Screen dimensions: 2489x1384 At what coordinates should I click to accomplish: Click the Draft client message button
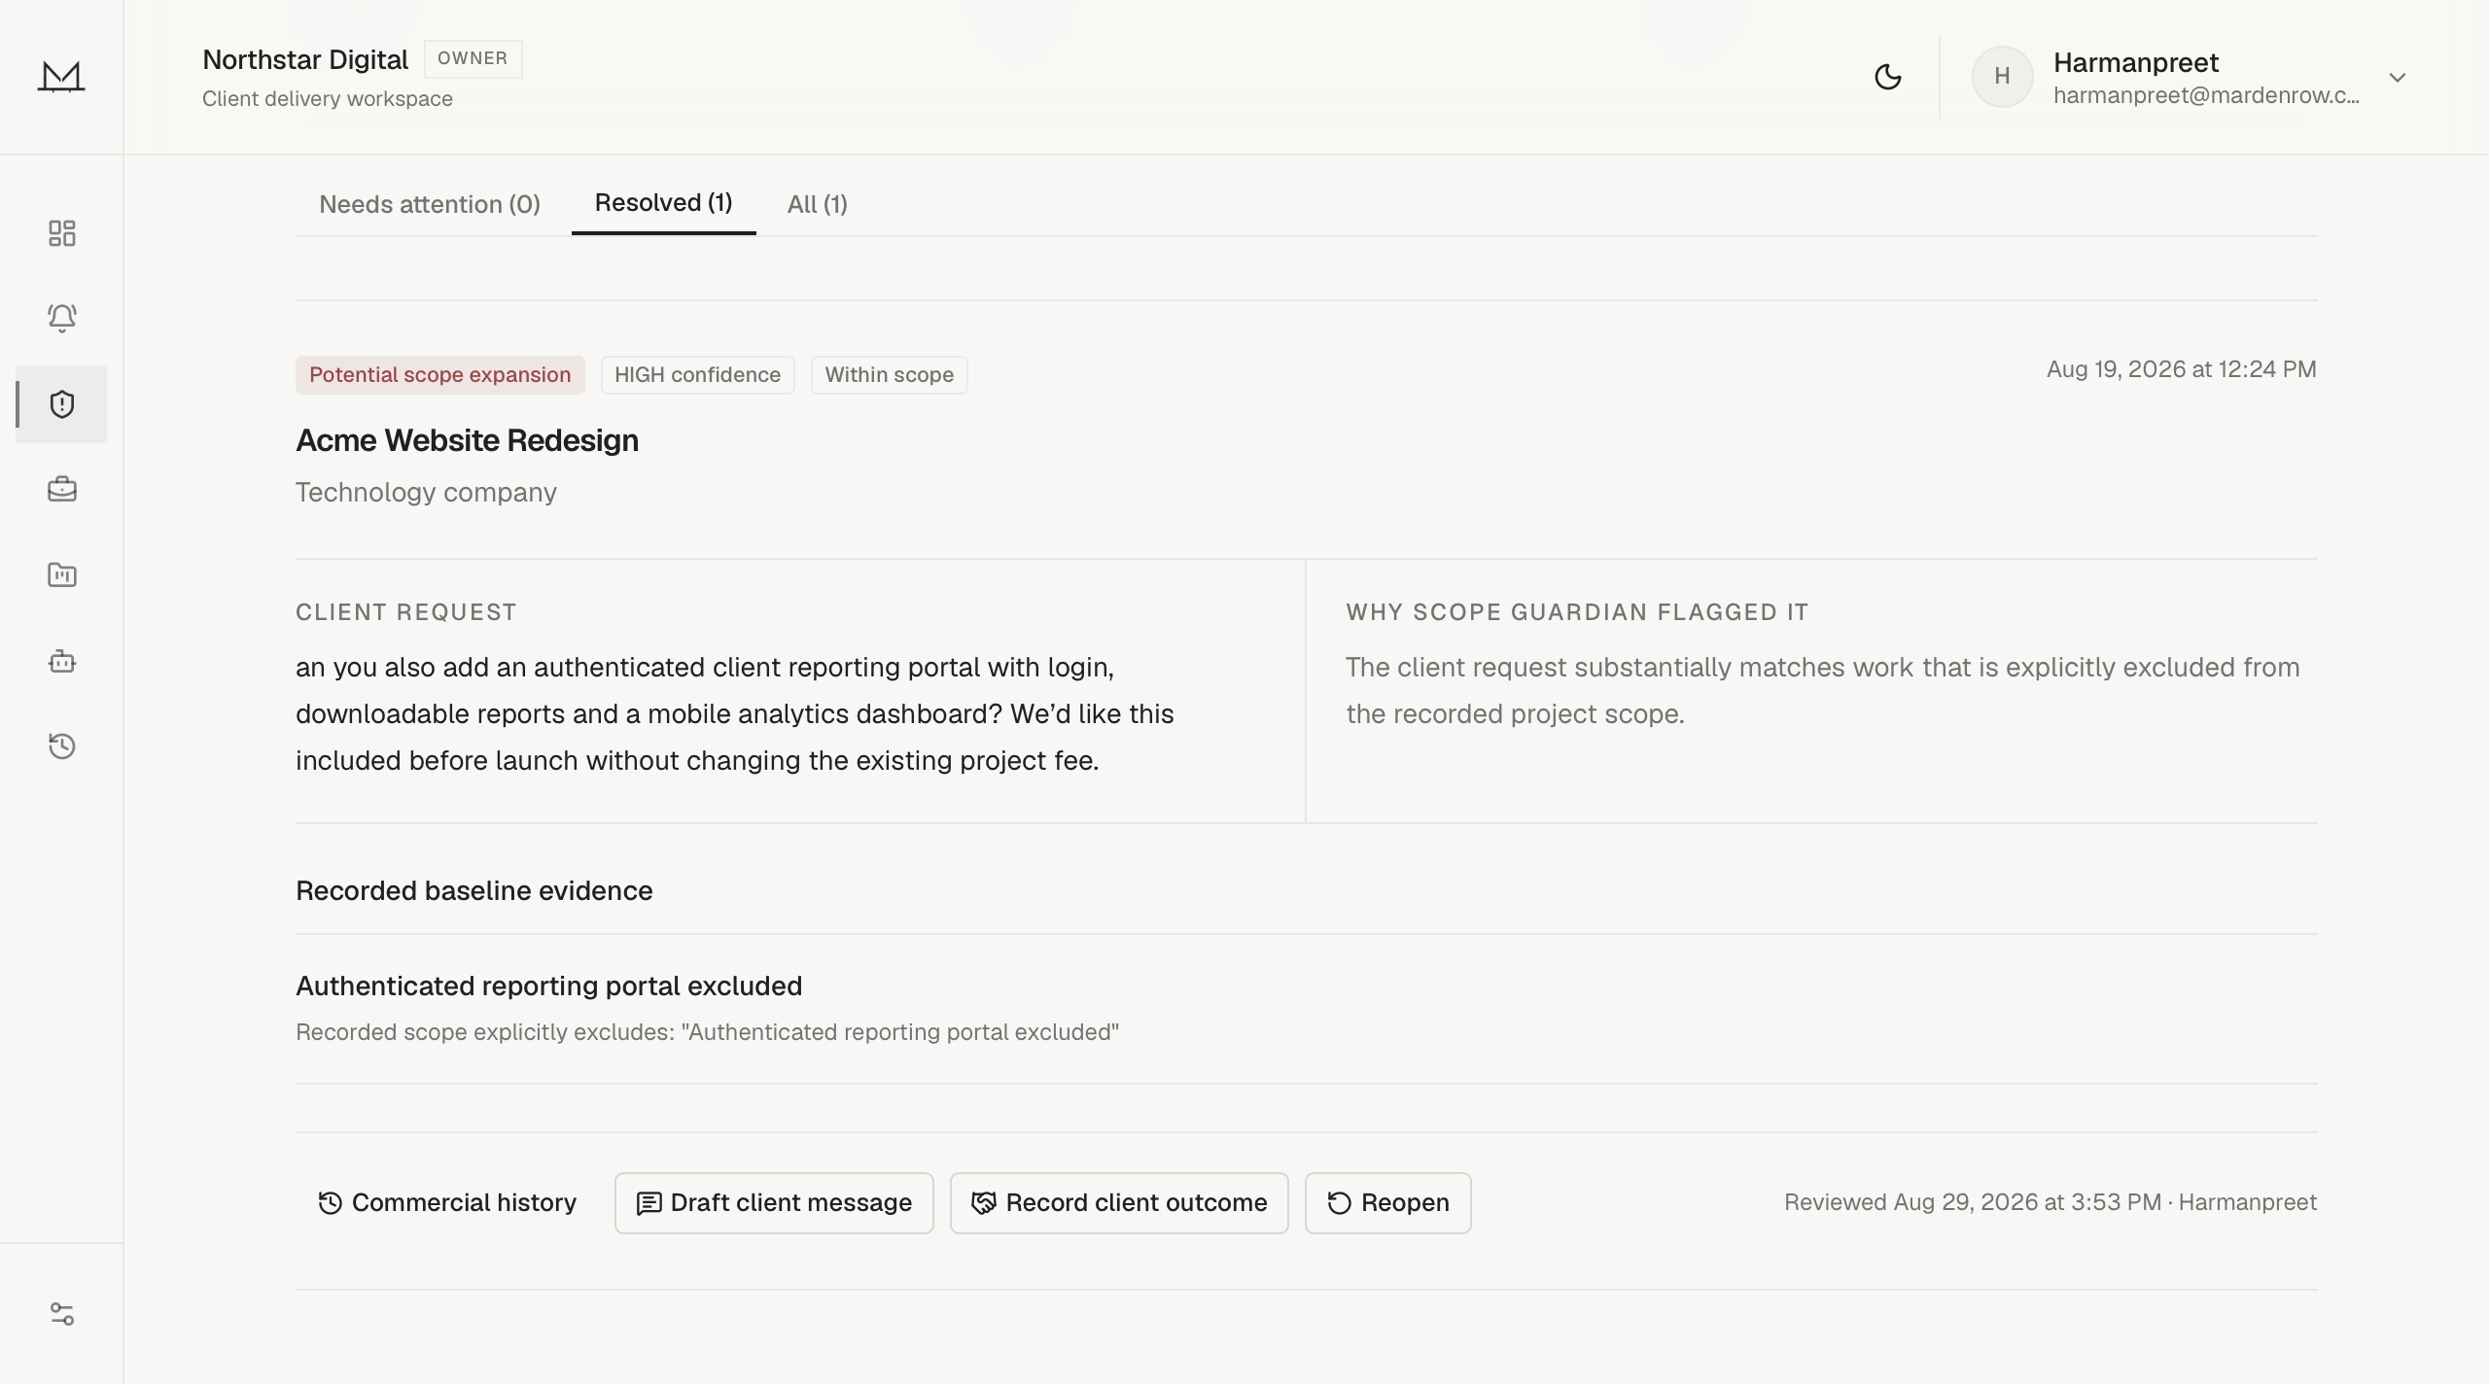[774, 1203]
